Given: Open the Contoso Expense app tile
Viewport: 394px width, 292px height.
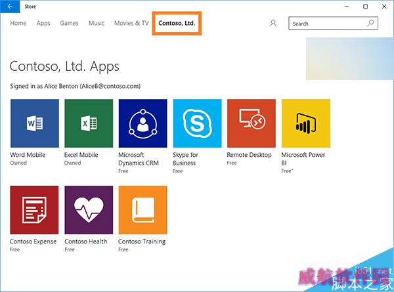Looking at the screenshot, I should pyautogui.click(x=34, y=210).
